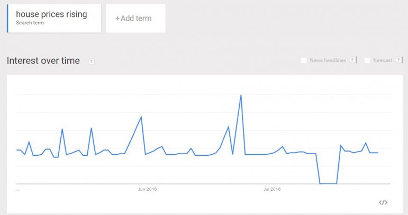
Task: Click the Jul 2016 axis label
Action: pos(271,189)
